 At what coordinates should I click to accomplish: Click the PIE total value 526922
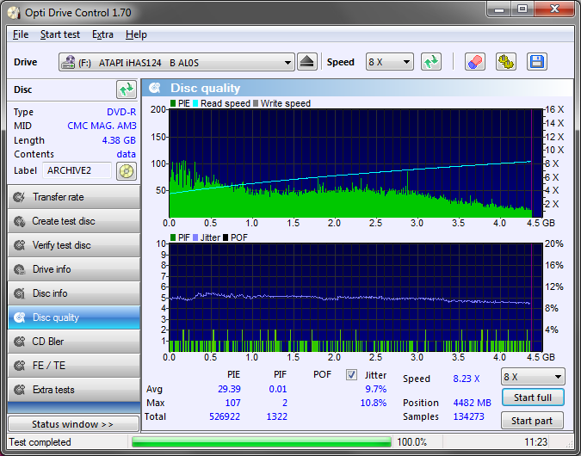click(225, 416)
